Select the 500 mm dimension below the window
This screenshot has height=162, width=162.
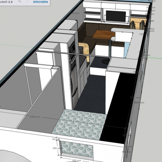pos(77,160)
